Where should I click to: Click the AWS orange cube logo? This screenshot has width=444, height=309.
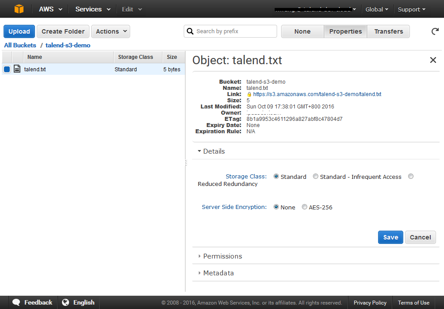(x=19, y=9)
